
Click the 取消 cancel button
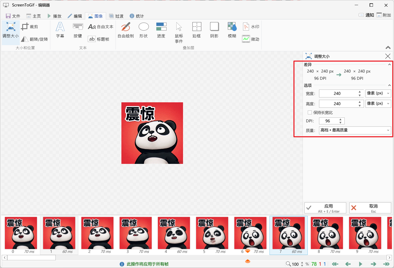pos(370,208)
